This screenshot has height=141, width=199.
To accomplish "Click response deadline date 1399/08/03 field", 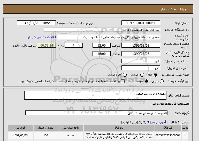I will click(x=141, y=45).
